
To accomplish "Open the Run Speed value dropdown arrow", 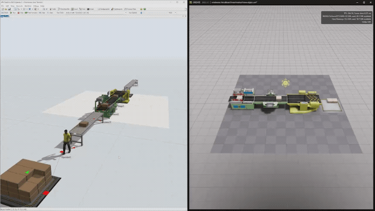I will (x=175, y=13).
